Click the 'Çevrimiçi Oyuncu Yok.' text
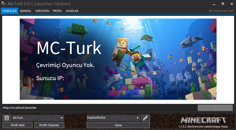 coord(65,65)
